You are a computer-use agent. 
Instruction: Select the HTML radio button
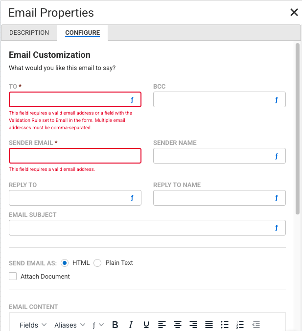[65, 263]
